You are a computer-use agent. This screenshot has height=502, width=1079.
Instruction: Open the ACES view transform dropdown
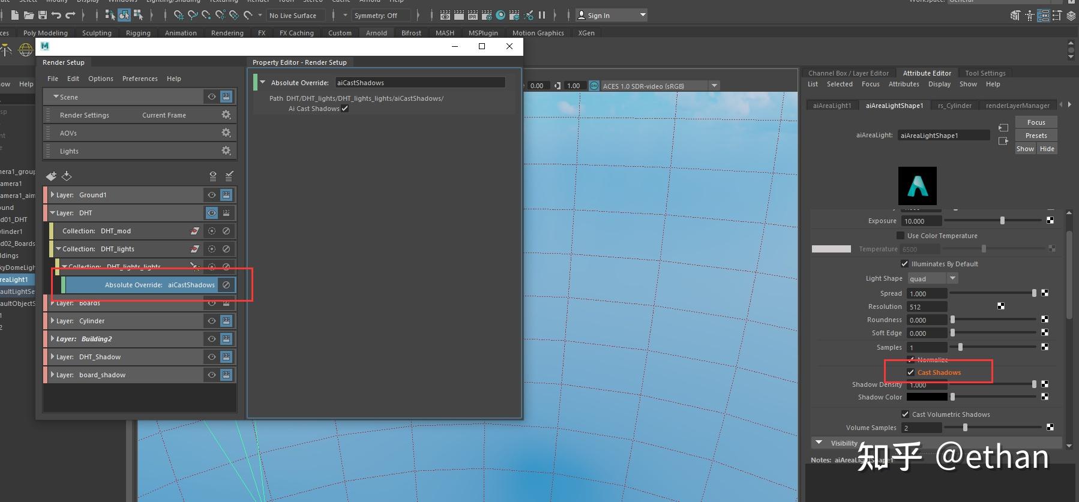click(661, 86)
